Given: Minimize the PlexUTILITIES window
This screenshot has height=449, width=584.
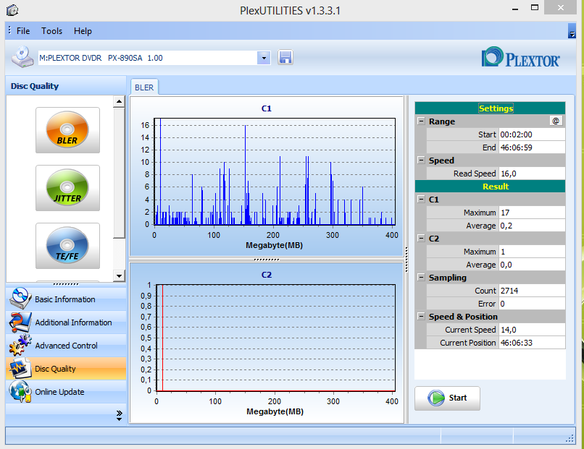Looking at the screenshot, I should point(515,9).
